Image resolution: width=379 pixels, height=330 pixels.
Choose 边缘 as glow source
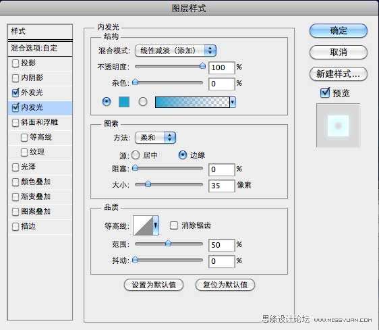(x=183, y=155)
